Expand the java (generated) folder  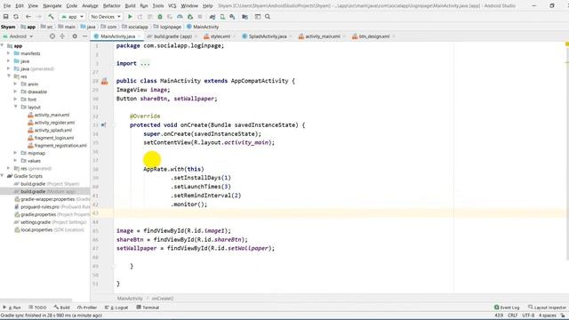coord(8,68)
